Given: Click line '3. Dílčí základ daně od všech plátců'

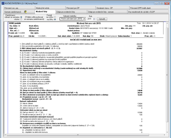Looking at the screenshot, I should 40,48.
